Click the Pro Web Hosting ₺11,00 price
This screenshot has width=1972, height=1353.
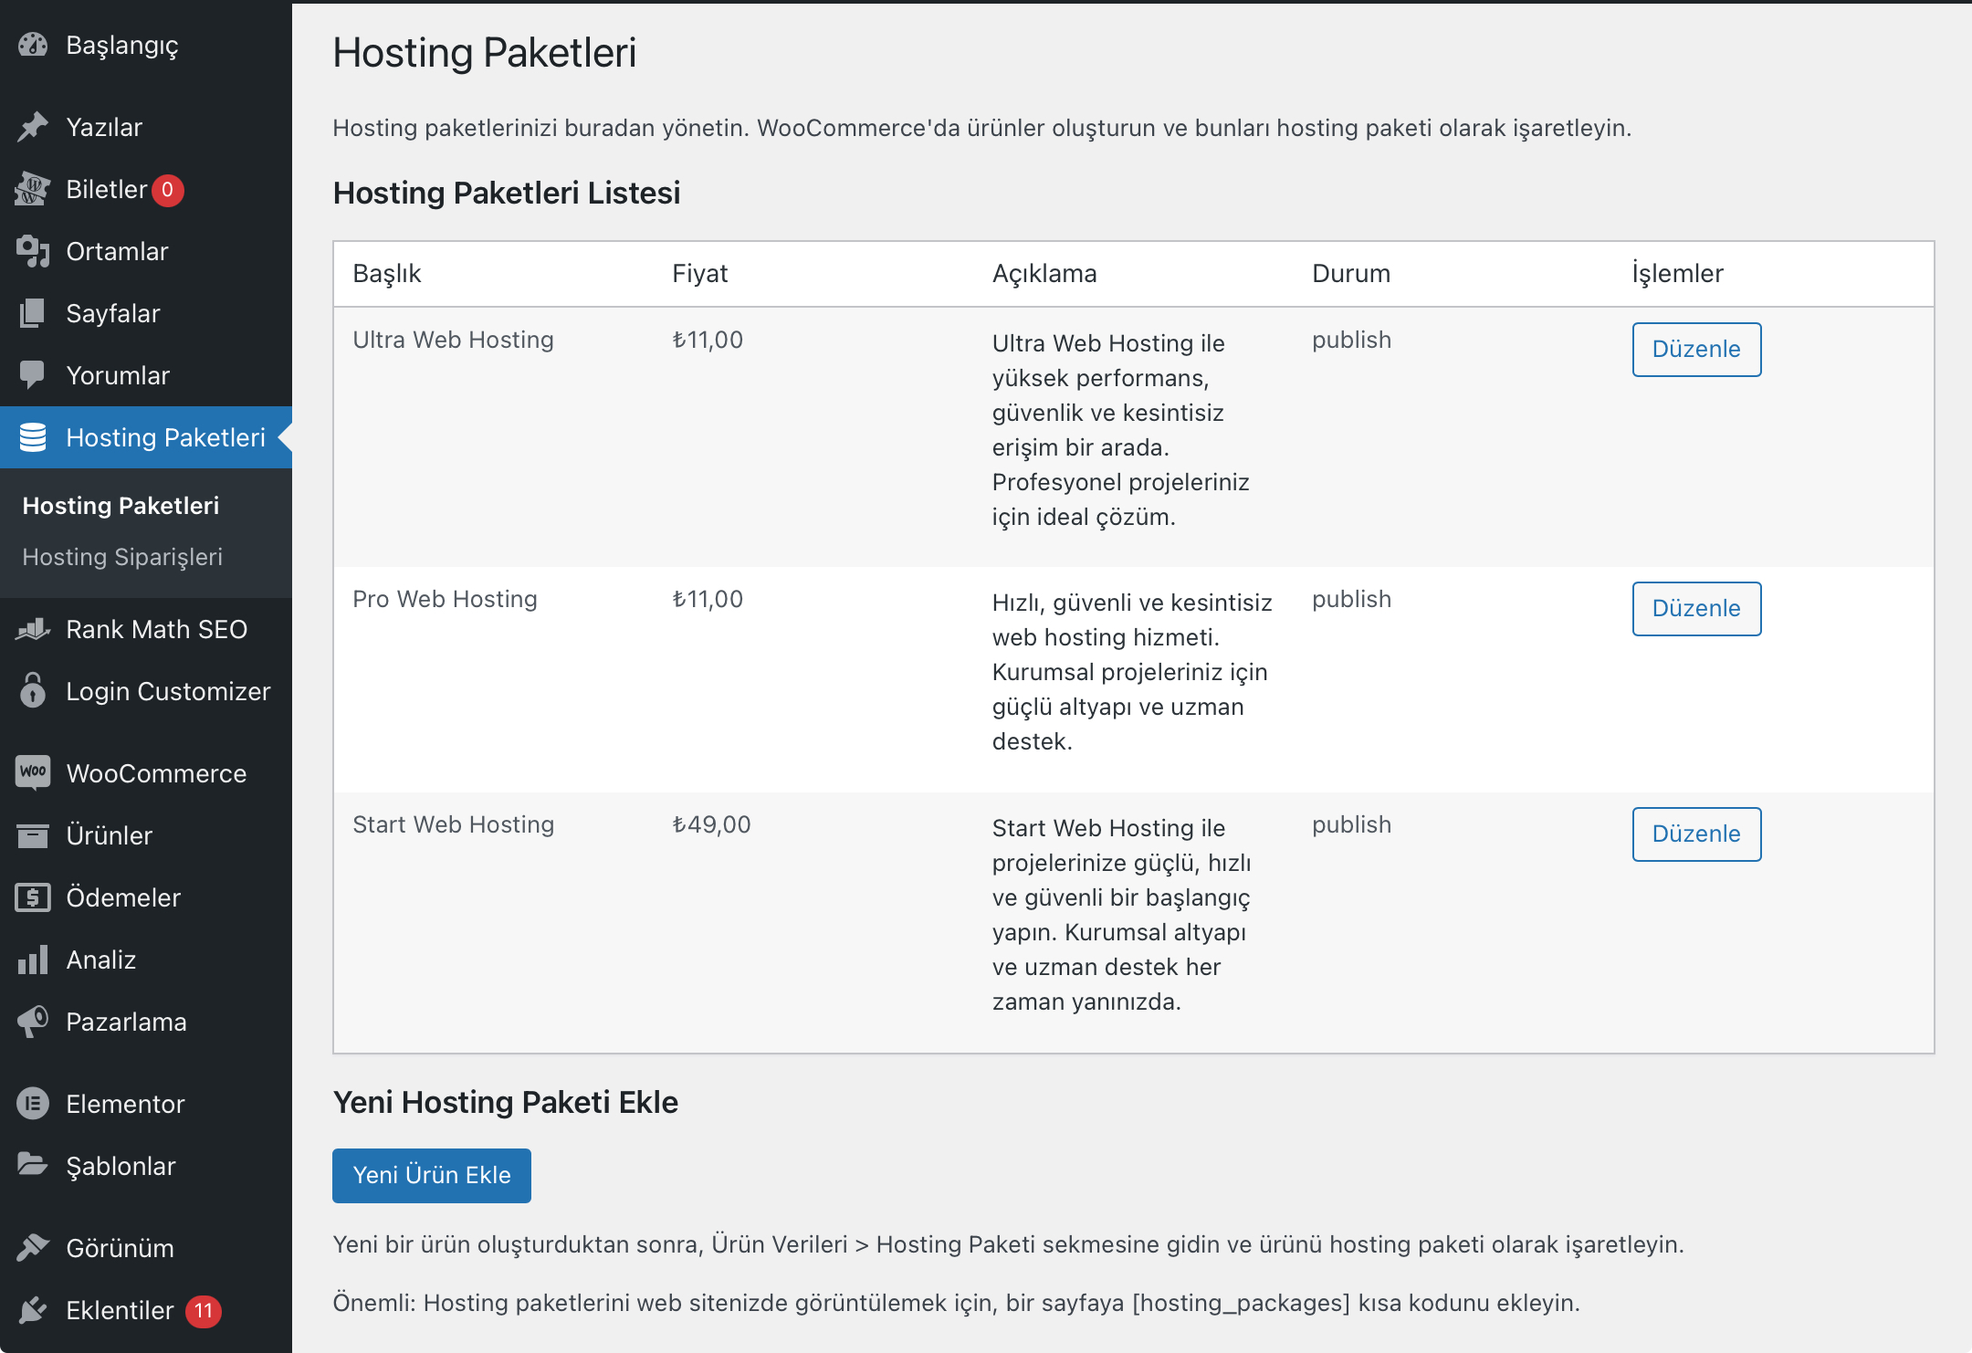(708, 599)
